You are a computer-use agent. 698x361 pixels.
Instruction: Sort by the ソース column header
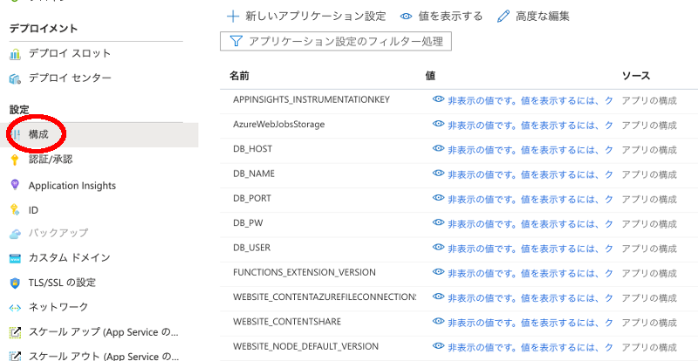[x=636, y=76]
